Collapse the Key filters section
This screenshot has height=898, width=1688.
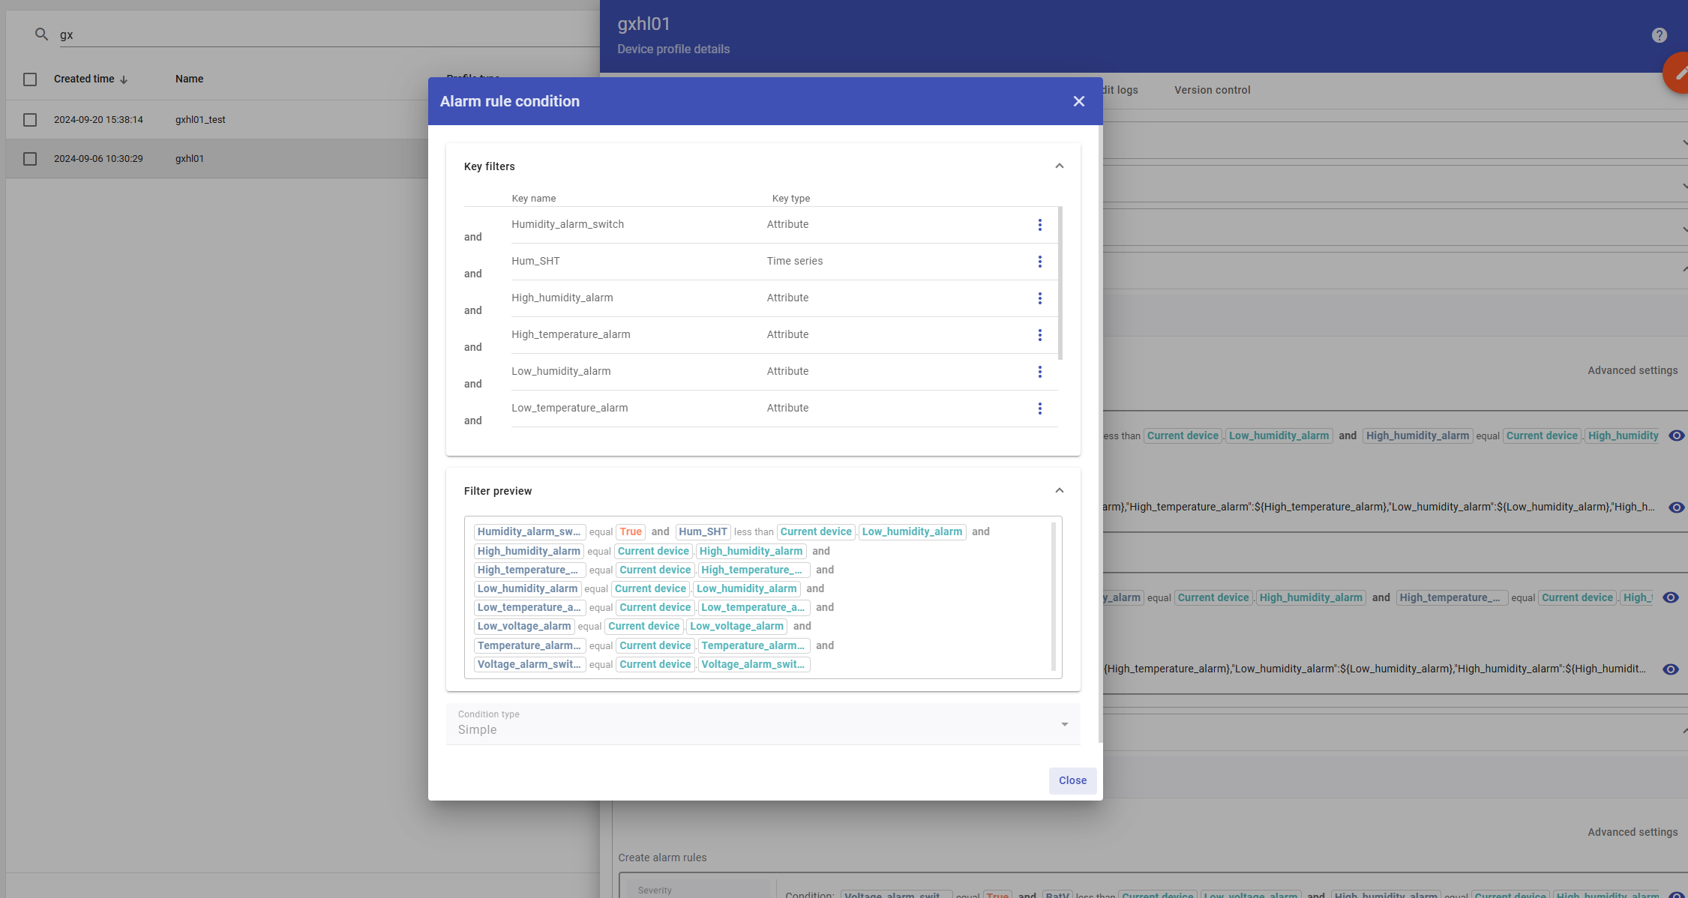[1059, 166]
